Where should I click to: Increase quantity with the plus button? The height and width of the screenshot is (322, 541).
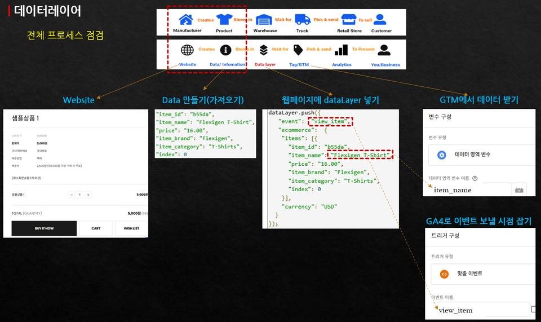(x=88, y=195)
